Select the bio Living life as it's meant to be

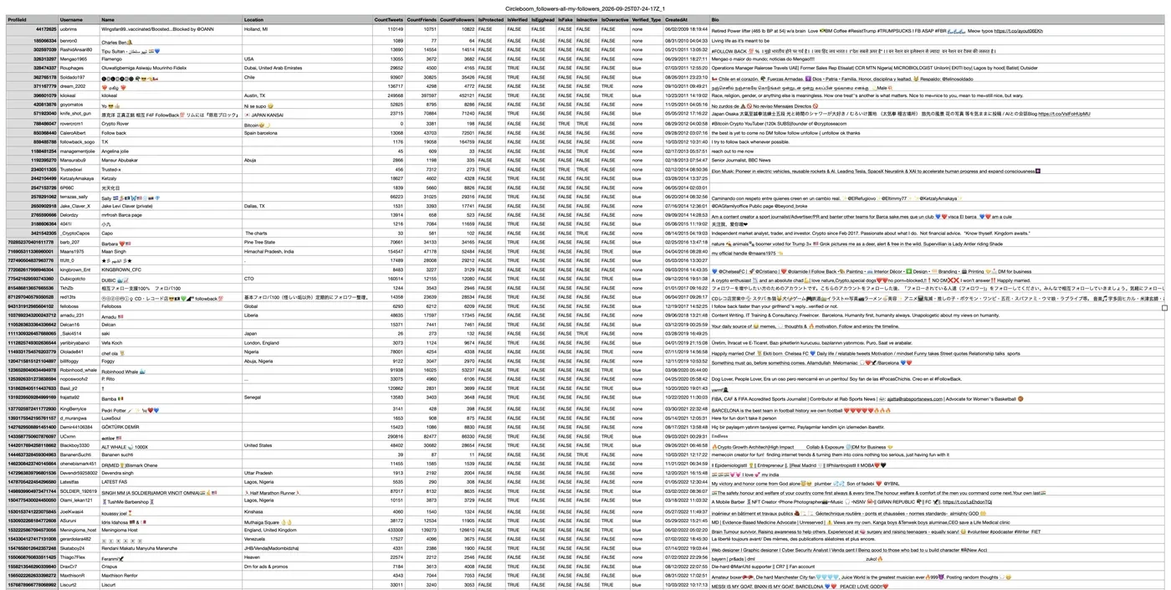(x=739, y=40)
